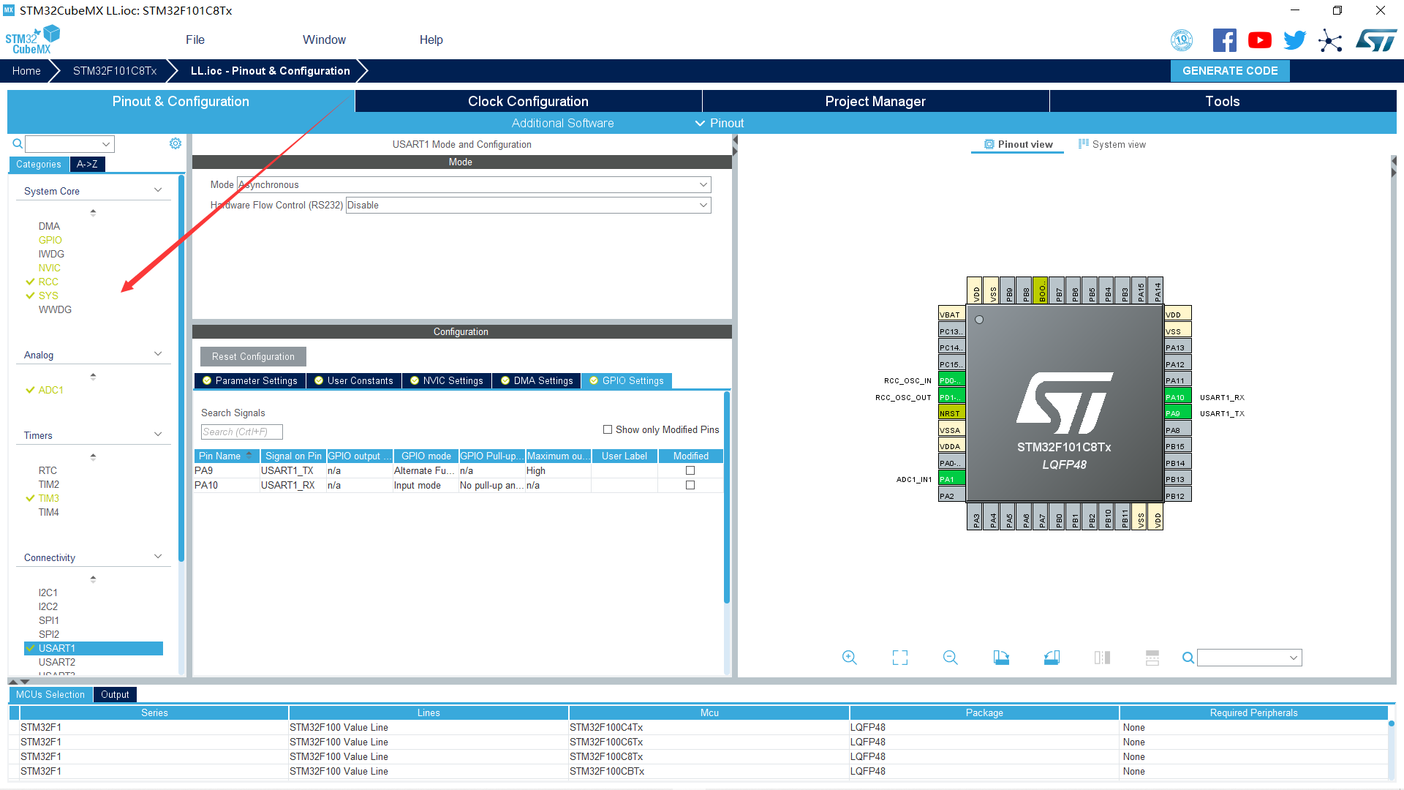Click the pin search magnifier icon
1404x790 pixels.
coord(1188,658)
